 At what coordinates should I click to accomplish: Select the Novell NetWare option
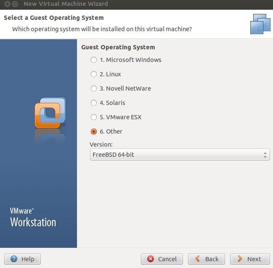[x=94, y=88]
